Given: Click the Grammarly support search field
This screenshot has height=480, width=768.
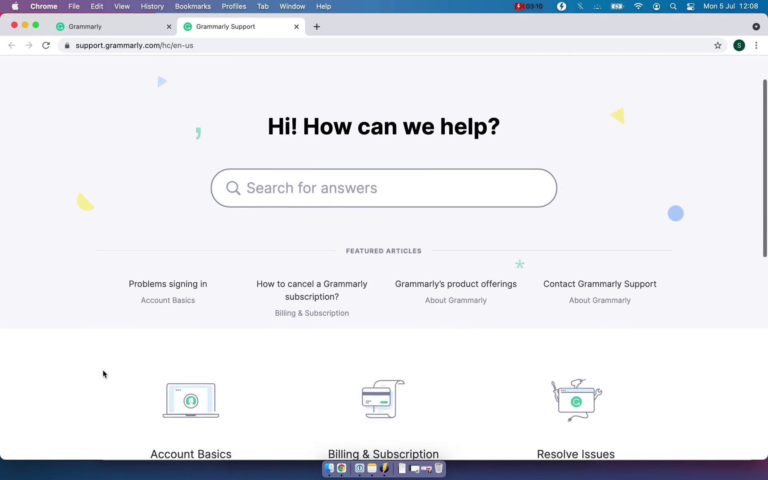Looking at the screenshot, I should (384, 188).
